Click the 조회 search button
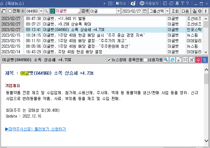 pyautogui.click(x=175, y=11)
